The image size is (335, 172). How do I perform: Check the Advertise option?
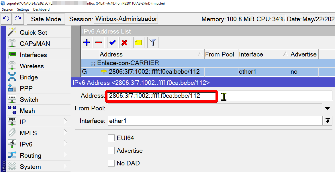(x=111, y=150)
